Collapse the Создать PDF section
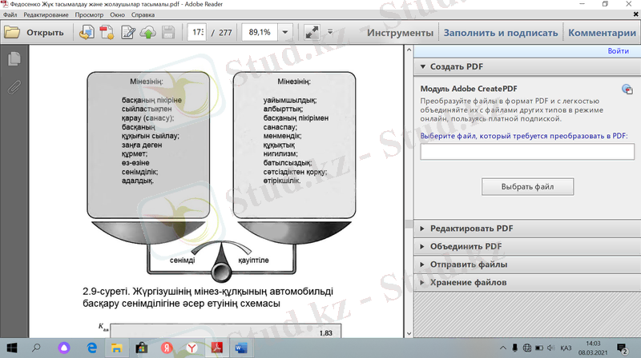This screenshot has height=358, width=641. tap(458, 67)
